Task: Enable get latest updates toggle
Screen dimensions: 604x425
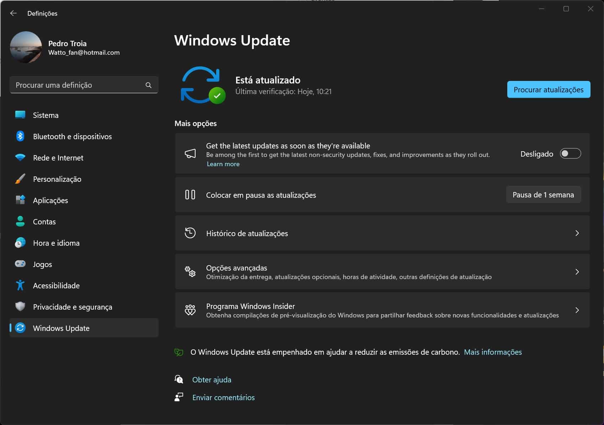Action: 570,154
